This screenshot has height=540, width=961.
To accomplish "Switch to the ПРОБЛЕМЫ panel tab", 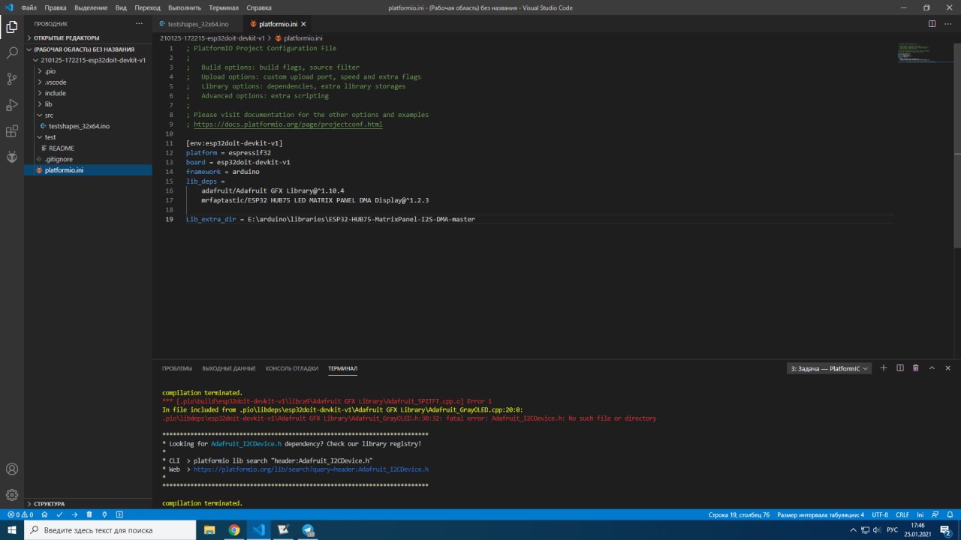I will (x=177, y=368).
